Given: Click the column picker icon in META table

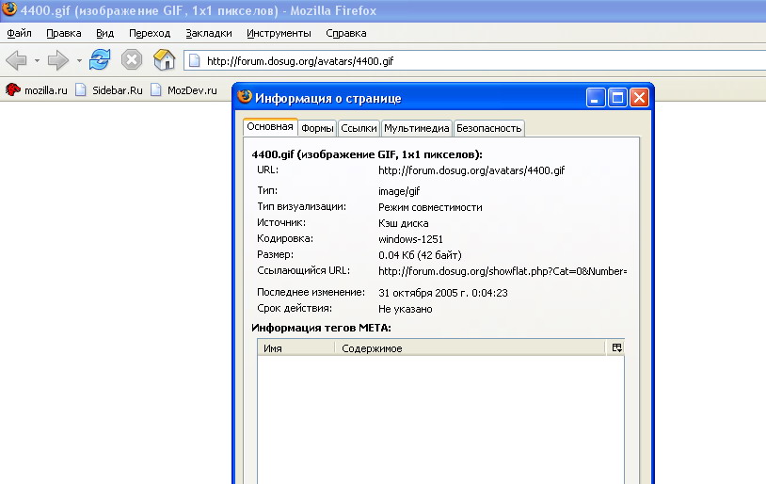Looking at the screenshot, I should 616,347.
